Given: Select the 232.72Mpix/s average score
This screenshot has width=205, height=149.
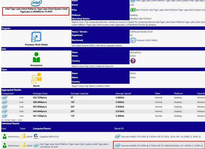Looking at the screenshot, I should tap(40, 98).
